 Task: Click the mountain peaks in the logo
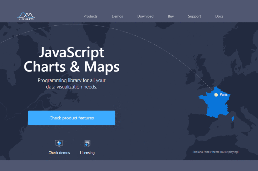pyautogui.click(x=26, y=15)
